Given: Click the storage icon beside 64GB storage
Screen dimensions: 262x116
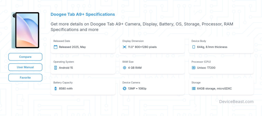Looking at the screenshot, I should [194, 89].
